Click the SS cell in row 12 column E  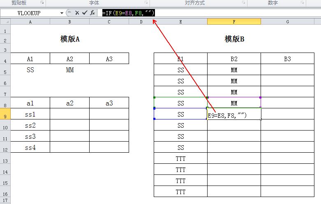(x=180, y=147)
